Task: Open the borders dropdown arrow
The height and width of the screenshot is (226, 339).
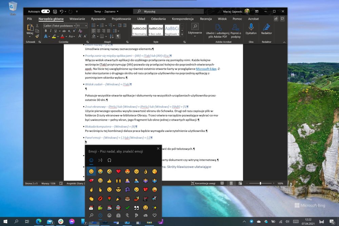Action: [106, 37]
